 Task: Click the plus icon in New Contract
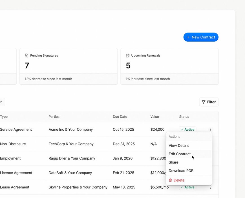pyautogui.click(x=188, y=37)
